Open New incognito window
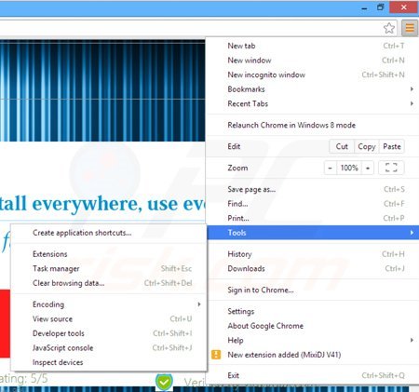The width and height of the screenshot is (419, 392). tap(313, 74)
